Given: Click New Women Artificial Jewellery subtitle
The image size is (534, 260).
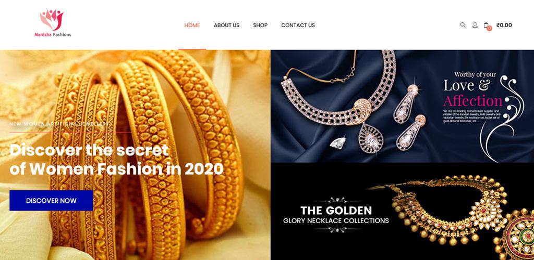Looking at the screenshot, I should (59, 124).
